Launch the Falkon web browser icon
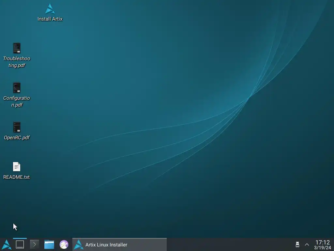334x251 pixels. tap(64, 244)
